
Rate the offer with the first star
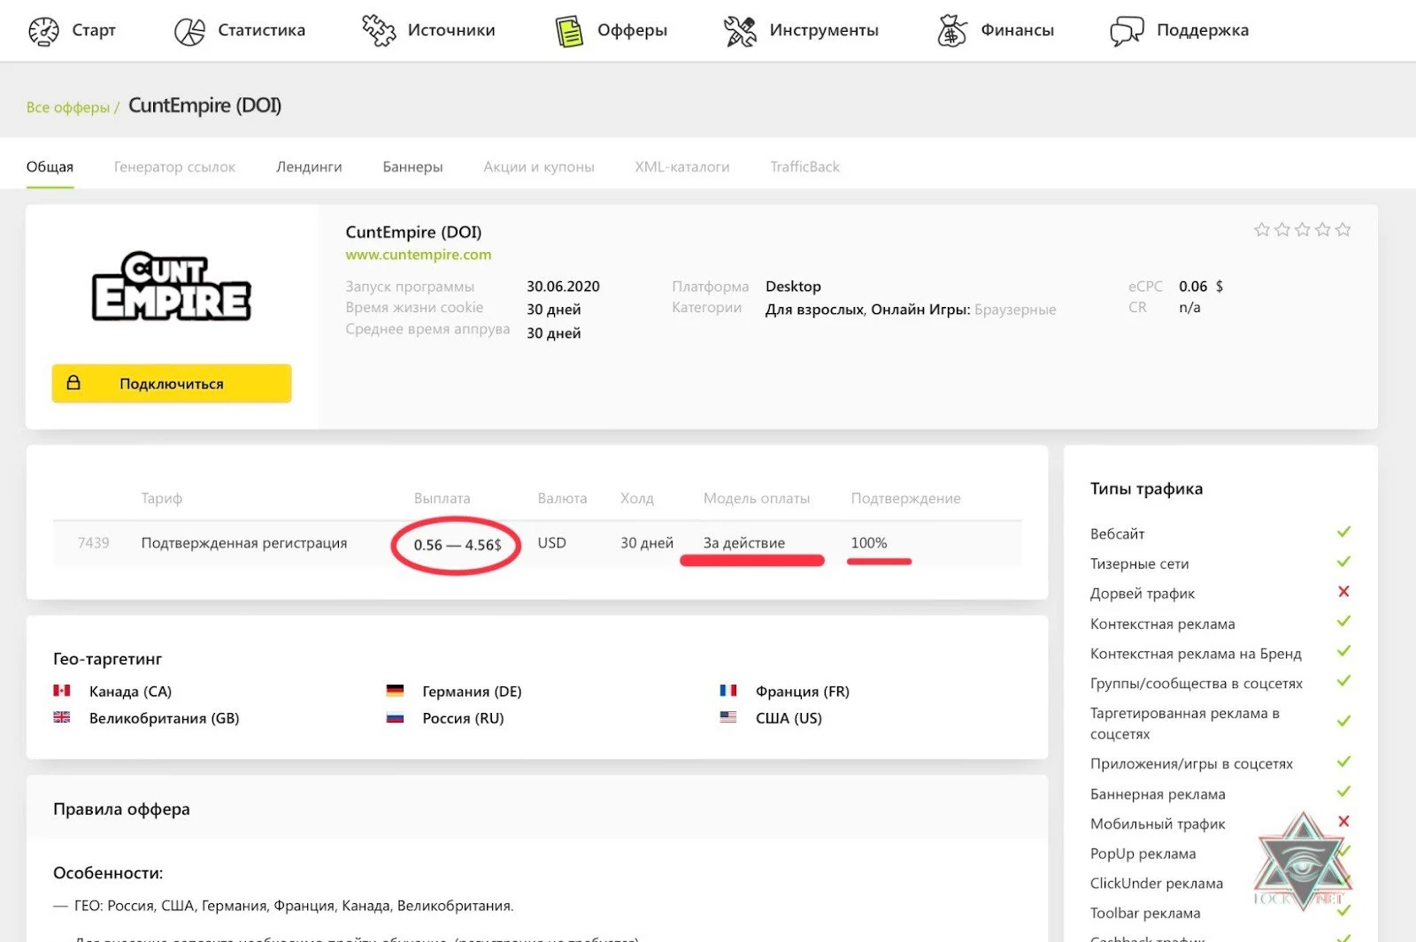click(x=1262, y=230)
